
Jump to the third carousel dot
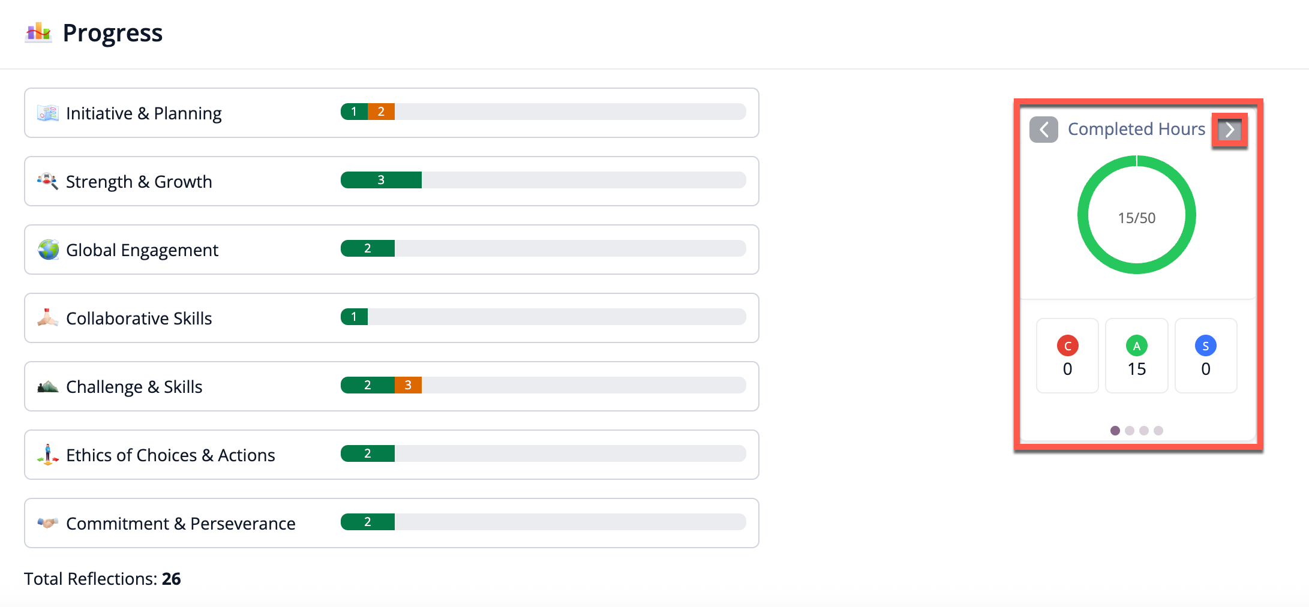pyautogui.click(x=1144, y=431)
